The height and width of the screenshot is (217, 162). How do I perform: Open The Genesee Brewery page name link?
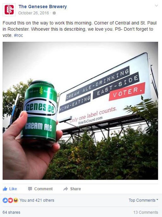pos(43,7)
